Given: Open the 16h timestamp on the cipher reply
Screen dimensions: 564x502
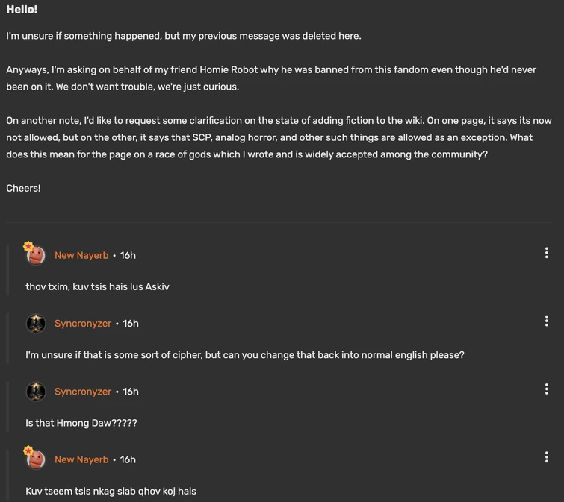Looking at the screenshot, I should coord(131,324).
